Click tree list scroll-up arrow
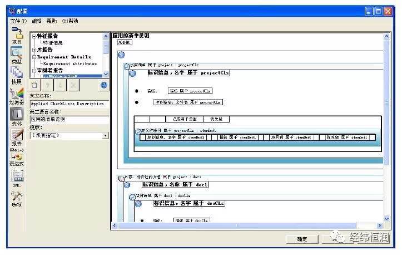This screenshot has width=402, height=255. (106, 36)
